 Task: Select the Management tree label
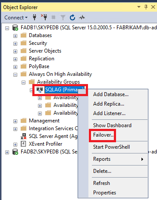tap(44, 121)
